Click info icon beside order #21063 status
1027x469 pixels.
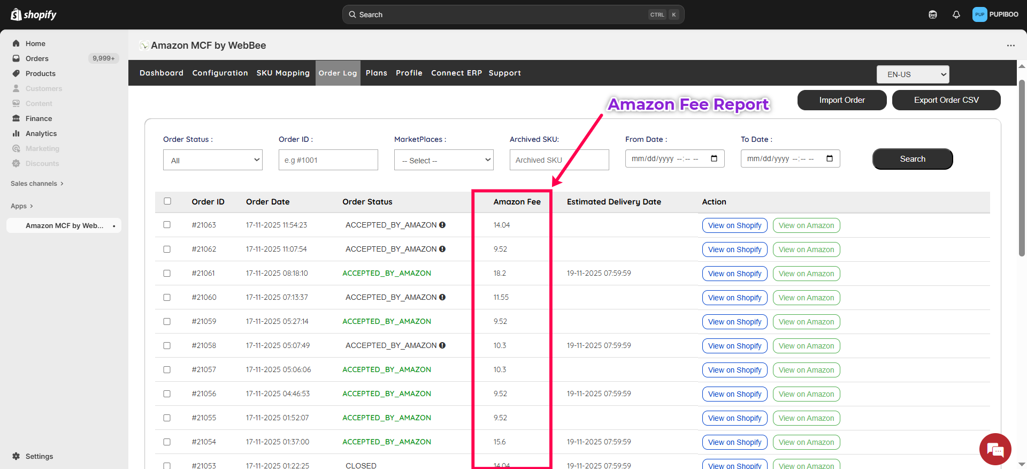pos(442,225)
